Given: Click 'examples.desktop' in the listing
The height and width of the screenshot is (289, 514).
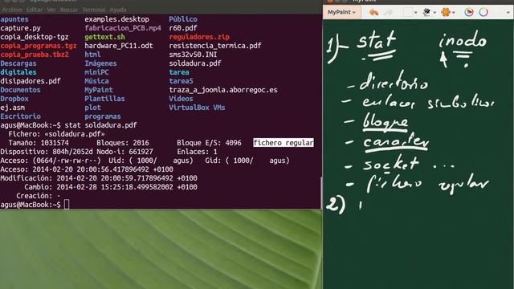Looking at the screenshot, I should (x=116, y=19).
